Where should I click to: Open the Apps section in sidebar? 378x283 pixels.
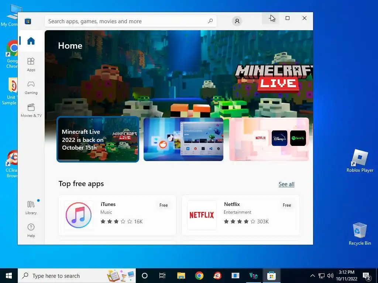pos(31,64)
